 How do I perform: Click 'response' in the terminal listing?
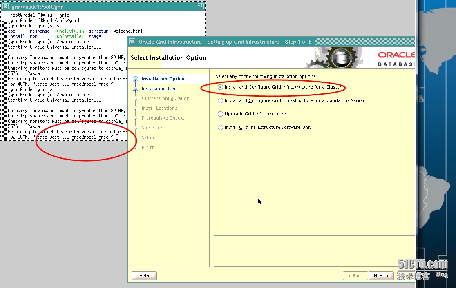coord(40,31)
